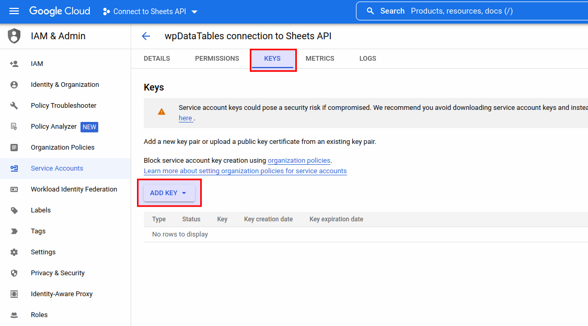Click the Roles hat icon
Viewport: 588px width, 326px height.
tap(14, 315)
